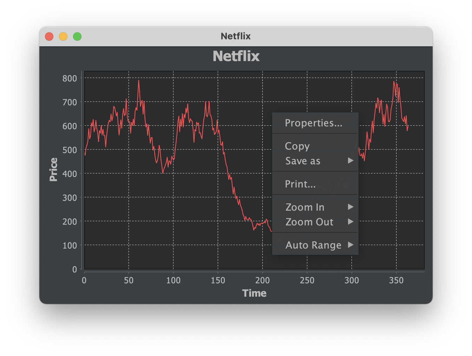Expand the Zoom In submenu
Screen dimensions: 472x356
[304, 207]
